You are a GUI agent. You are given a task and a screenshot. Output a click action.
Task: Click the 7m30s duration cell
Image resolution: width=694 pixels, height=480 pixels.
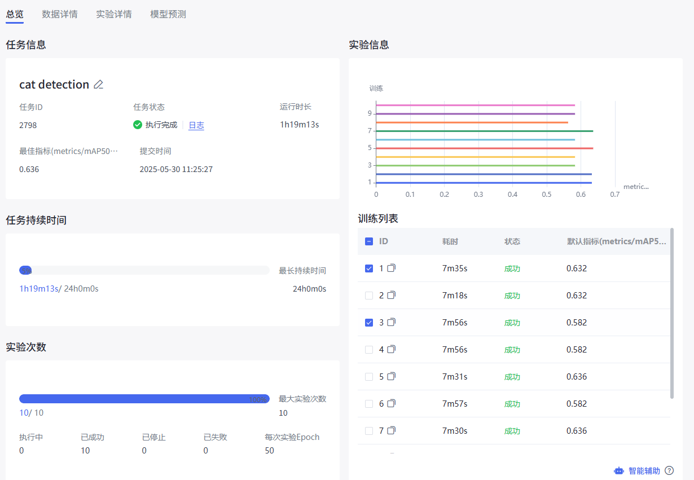[x=455, y=431]
